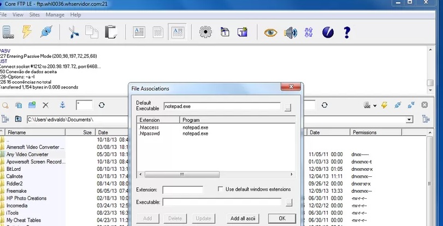Click the reconnect plug icon in main toolbar
The height and width of the screenshot is (226, 443).
pos(46,32)
